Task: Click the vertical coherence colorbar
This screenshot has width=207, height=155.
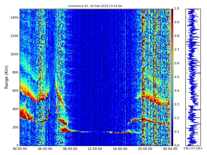Action: coord(172,77)
